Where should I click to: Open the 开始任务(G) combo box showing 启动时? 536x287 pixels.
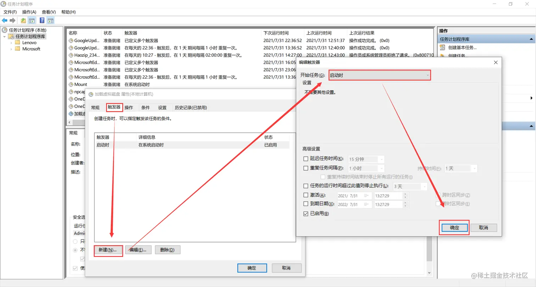379,75
